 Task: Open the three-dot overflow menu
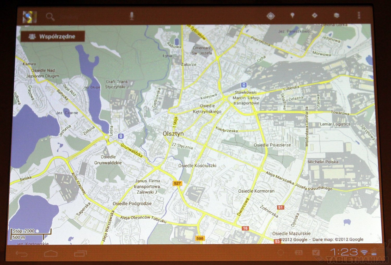click(359, 15)
